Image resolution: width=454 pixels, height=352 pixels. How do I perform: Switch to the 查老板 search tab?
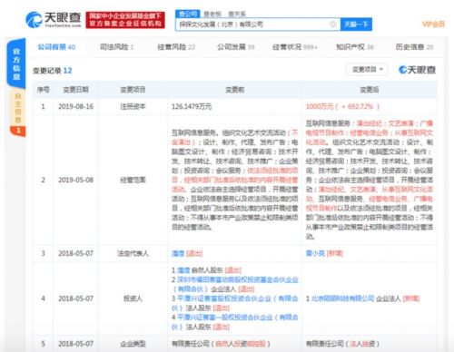[x=212, y=14]
